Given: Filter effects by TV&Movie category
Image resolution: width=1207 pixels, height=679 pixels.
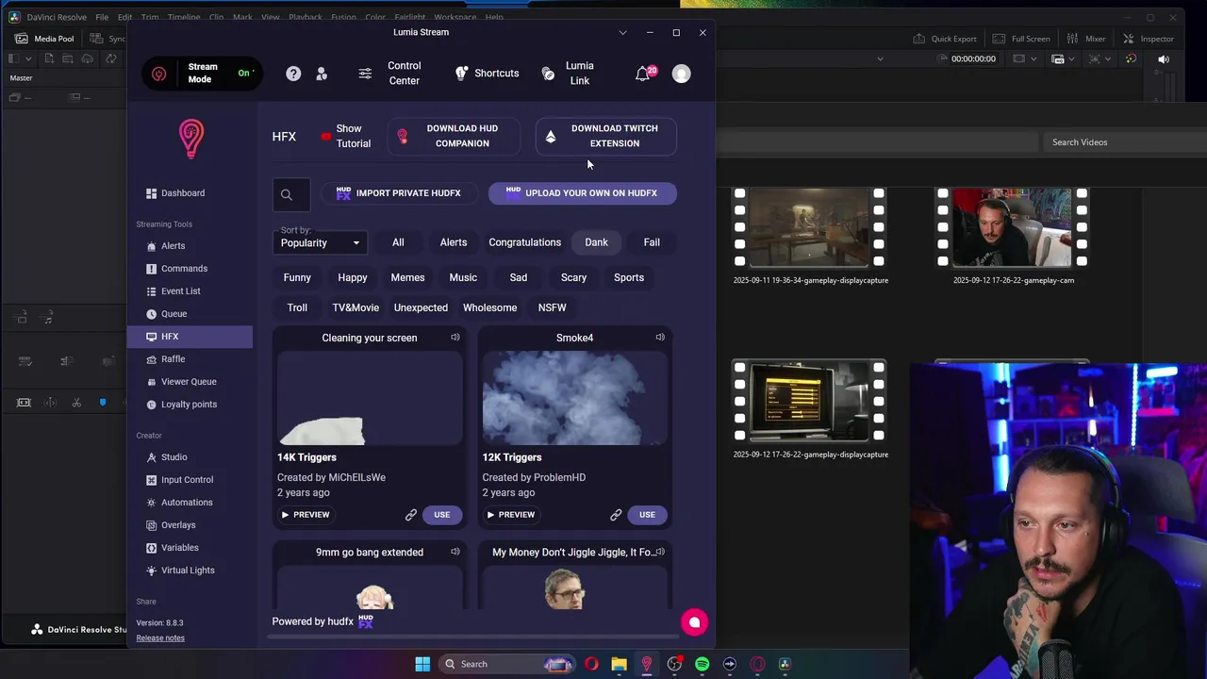Looking at the screenshot, I should tap(355, 307).
